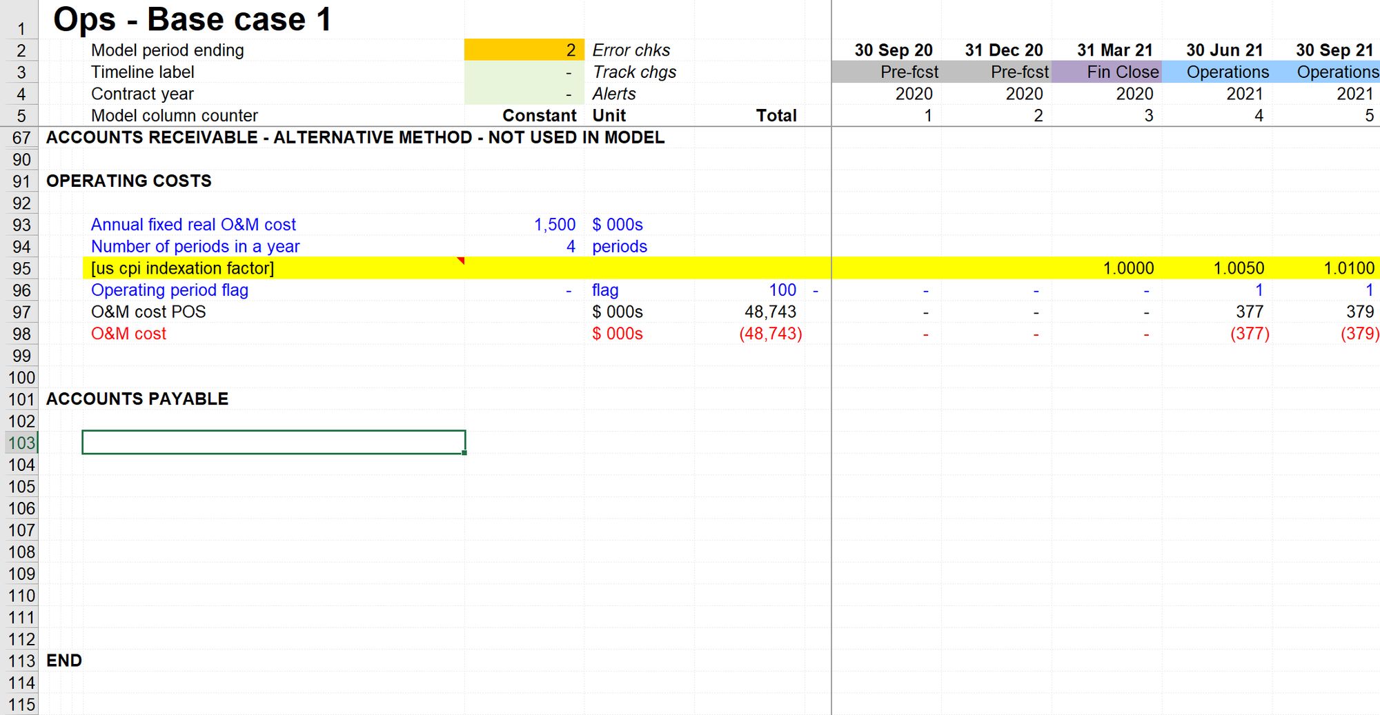Select orange cell with value 2
Screen dimensions: 1380x715
pyautogui.click(x=524, y=50)
